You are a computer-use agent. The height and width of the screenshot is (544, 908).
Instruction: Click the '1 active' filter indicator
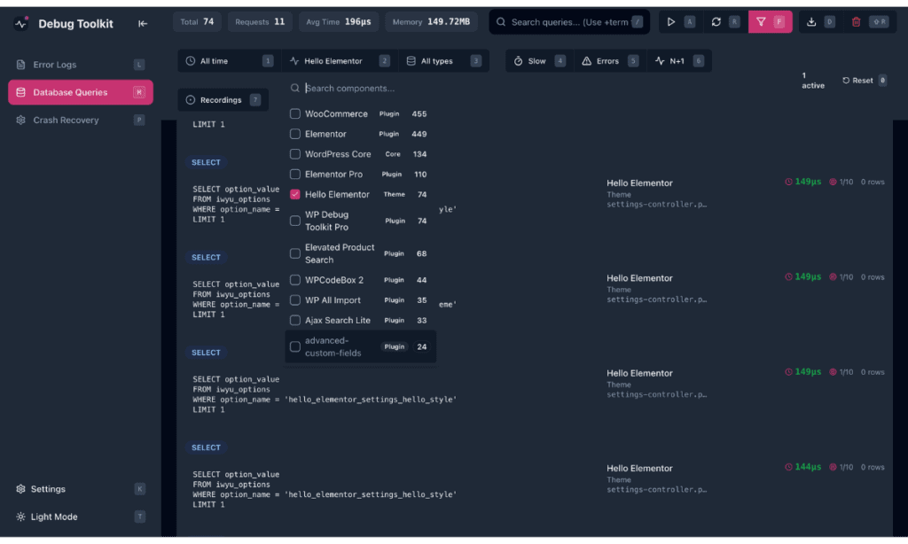pyautogui.click(x=812, y=81)
